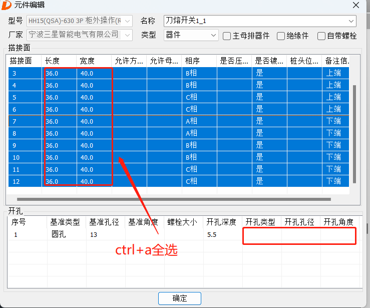Click the 桩头位... column header
This screenshot has width=370, height=308.
(304, 61)
